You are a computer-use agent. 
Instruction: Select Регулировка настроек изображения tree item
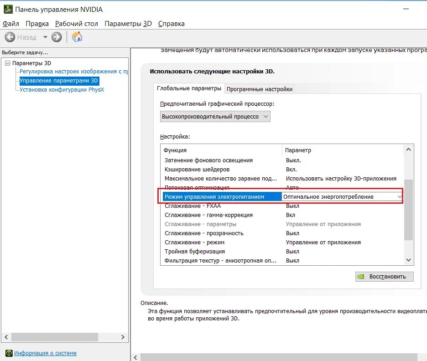73,72
